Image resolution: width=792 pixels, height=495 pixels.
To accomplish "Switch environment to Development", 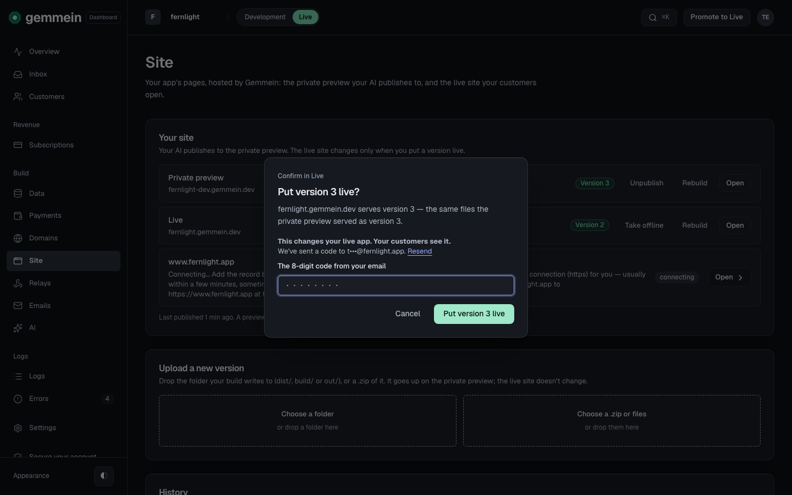I will point(265,17).
